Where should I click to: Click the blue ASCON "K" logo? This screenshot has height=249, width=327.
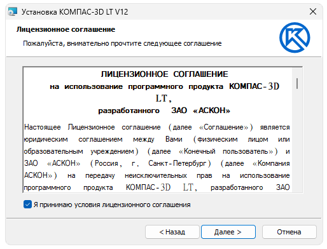(295, 37)
